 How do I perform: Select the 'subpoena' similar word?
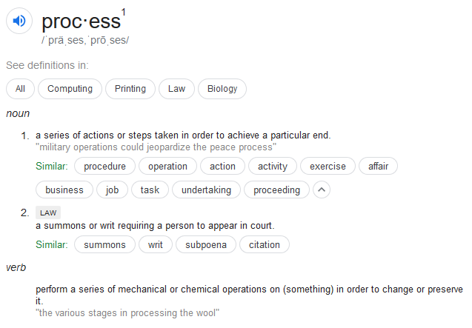tap(206, 244)
